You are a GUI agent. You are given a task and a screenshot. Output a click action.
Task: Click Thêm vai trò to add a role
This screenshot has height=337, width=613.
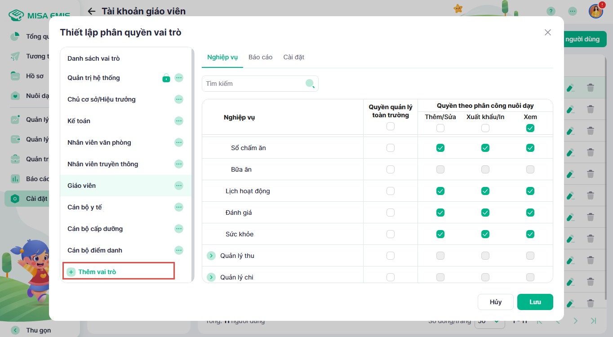pyautogui.click(x=97, y=272)
